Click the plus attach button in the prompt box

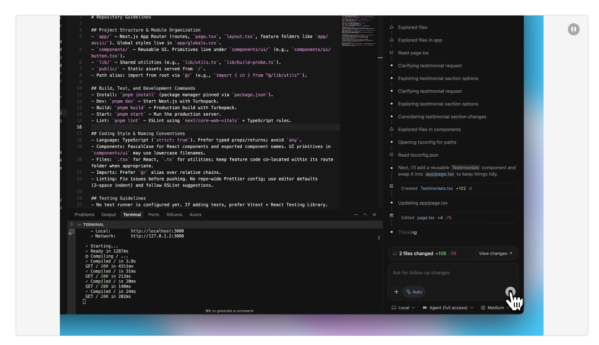coord(396,292)
